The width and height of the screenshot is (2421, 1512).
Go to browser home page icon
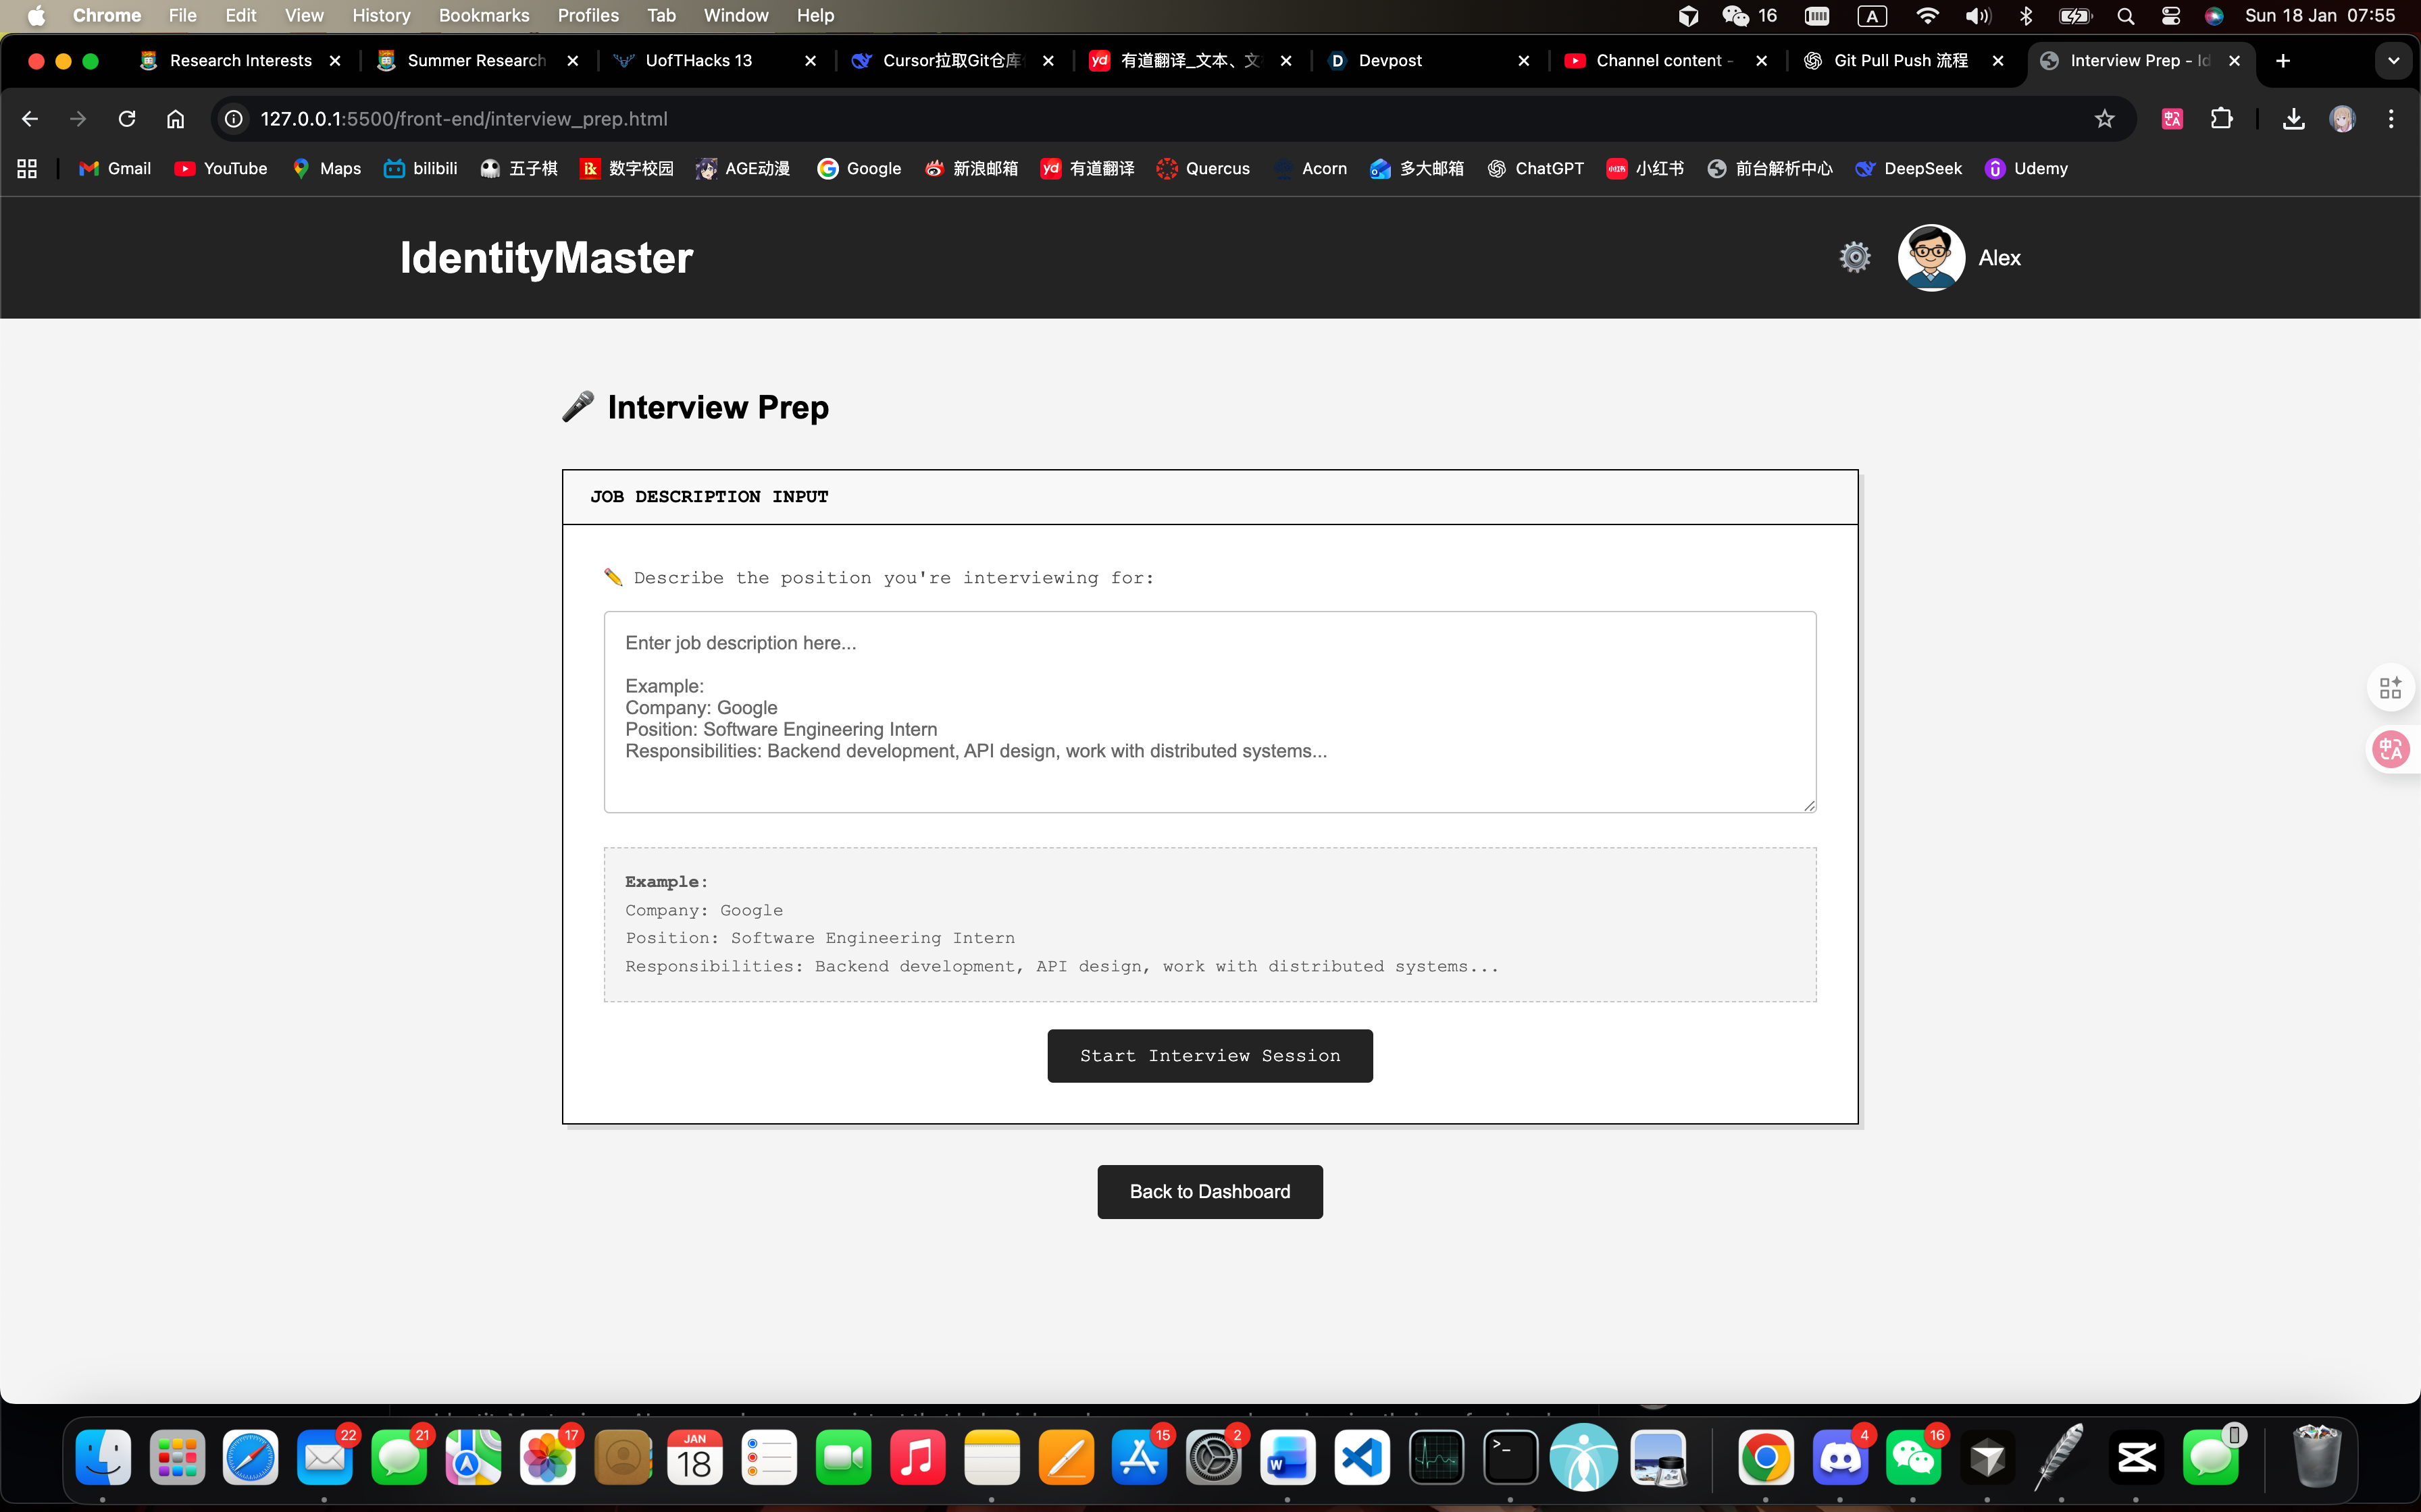click(x=175, y=119)
